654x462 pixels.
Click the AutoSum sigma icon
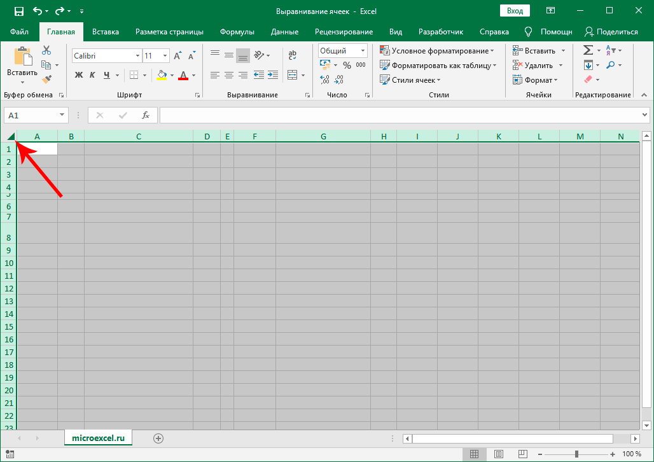[588, 50]
